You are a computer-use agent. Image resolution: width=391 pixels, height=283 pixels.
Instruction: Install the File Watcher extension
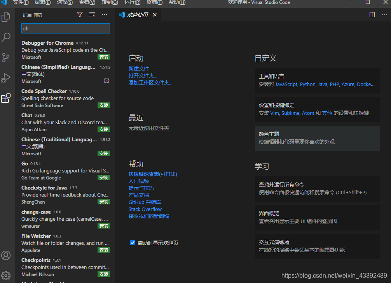click(104, 250)
